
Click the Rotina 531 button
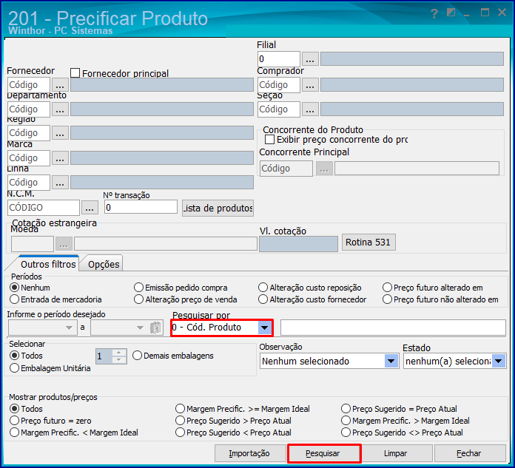pyautogui.click(x=368, y=243)
